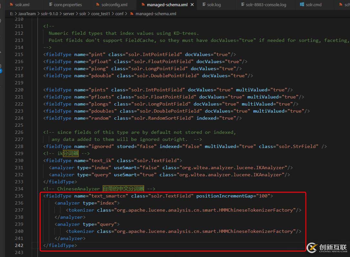
Task: Click the blue badge in the activity bar
Action: coord(1,70)
